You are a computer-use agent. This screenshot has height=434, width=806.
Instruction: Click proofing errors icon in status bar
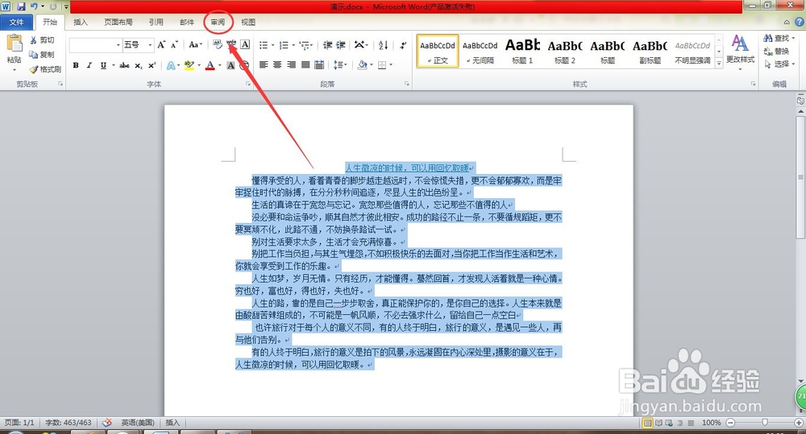[107, 423]
